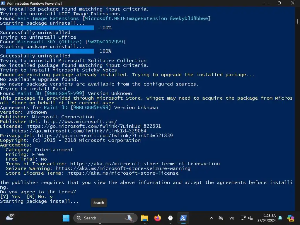
Task: Click "Trying to uninstall HEIF Image Extensions" line
Action: click(60, 14)
